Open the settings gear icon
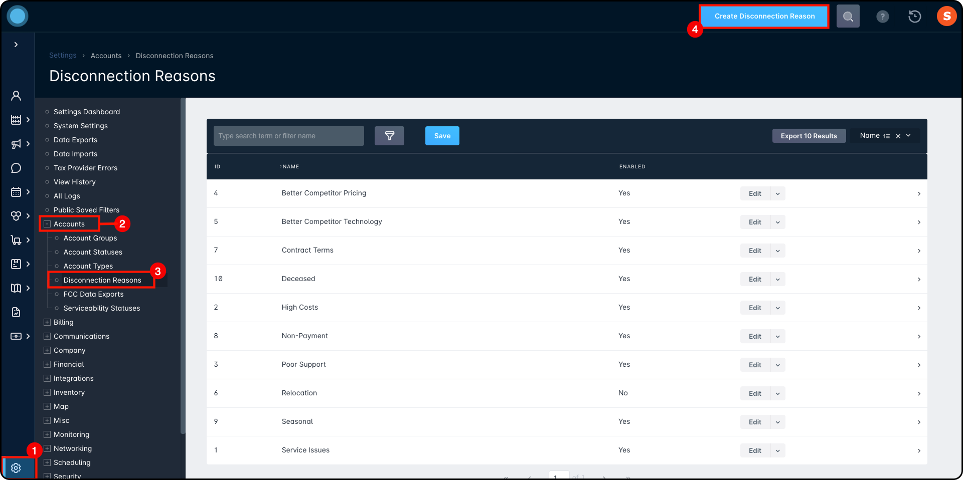The image size is (963, 480). click(x=16, y=468)
